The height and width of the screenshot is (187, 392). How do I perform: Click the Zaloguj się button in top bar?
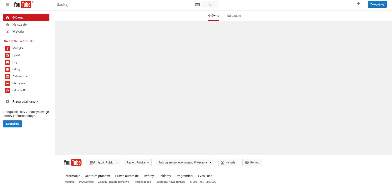point(377,4)
